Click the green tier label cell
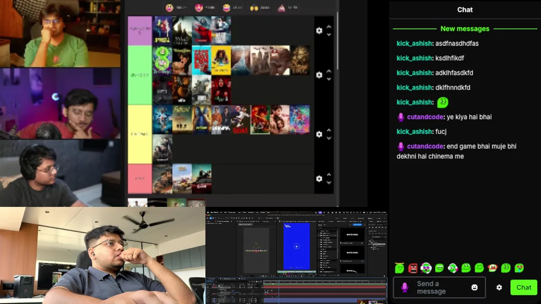This screenshot has height=304, width=541. [x=140, y=75]
